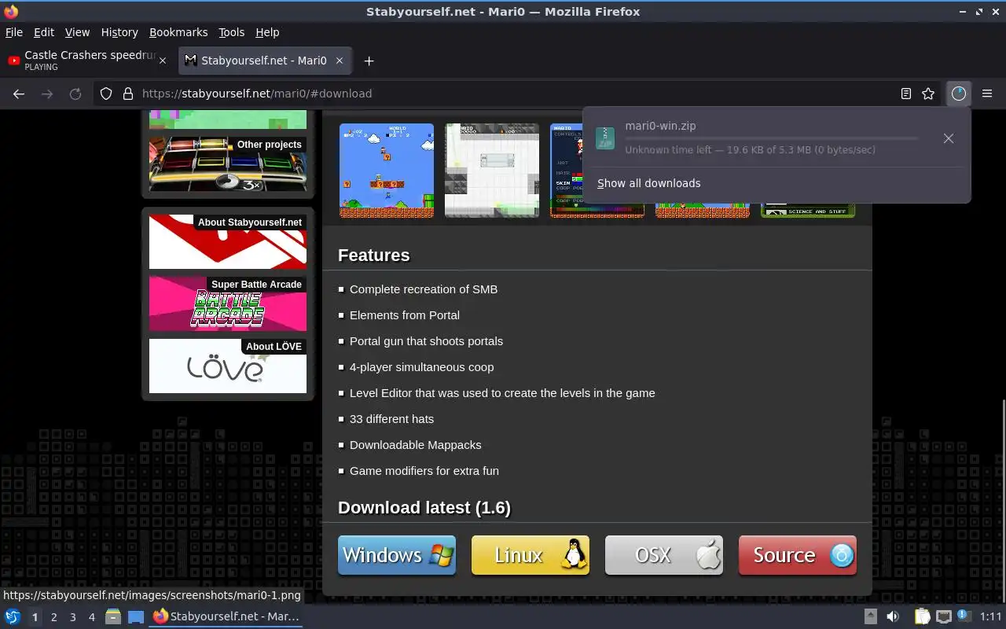Go forward with the forward arrow

click(x=47, y=94)
